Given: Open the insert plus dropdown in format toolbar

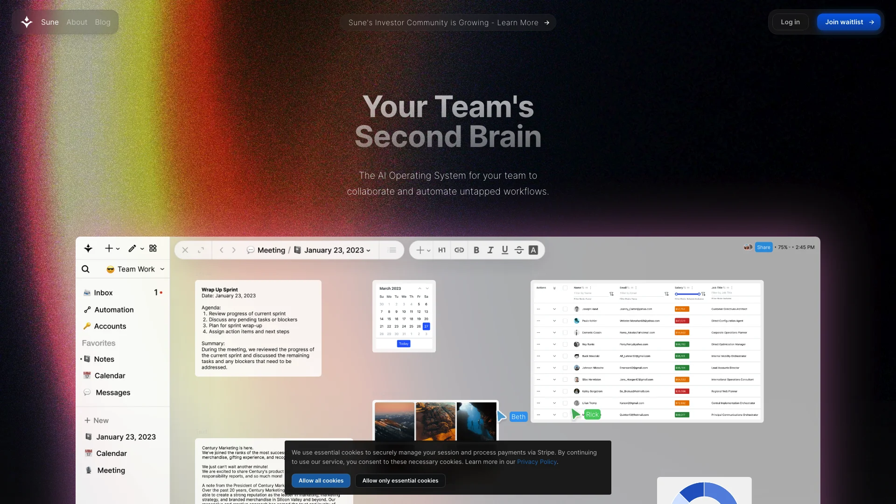Looking at the screenshot, I should [x=423, y=250].
